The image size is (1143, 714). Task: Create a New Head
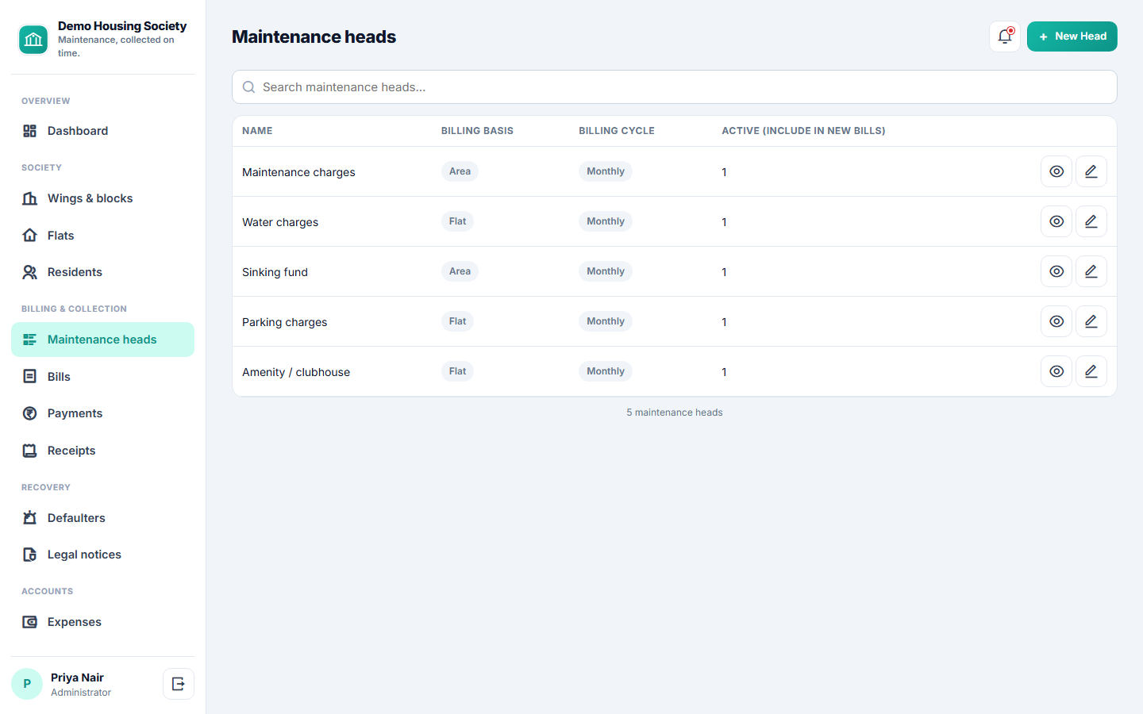point(1072,36)
